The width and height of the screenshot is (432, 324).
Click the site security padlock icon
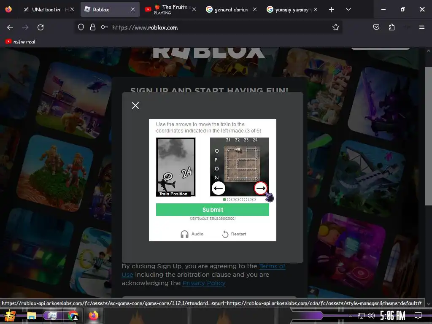92,27
